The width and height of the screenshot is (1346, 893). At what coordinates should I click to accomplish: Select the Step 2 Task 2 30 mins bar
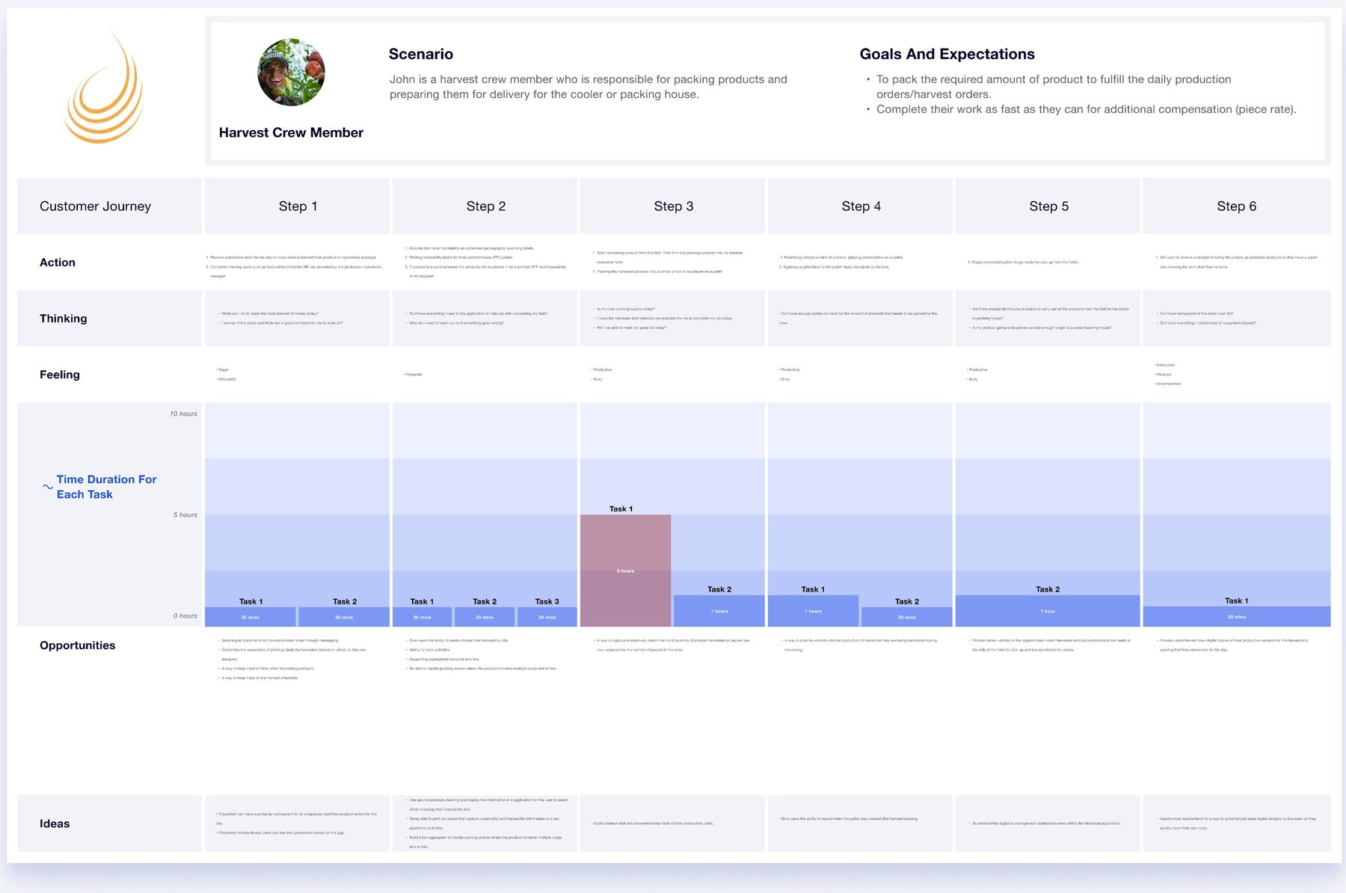pos(485,617)
